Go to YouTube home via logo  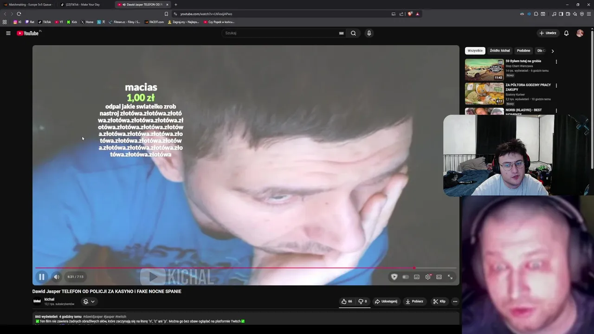tap(29, 33)
